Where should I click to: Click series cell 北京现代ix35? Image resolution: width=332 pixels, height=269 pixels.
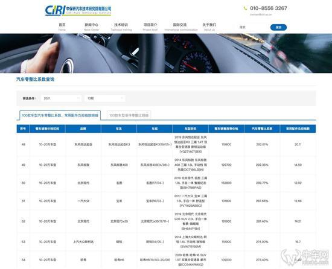point(119,221)
